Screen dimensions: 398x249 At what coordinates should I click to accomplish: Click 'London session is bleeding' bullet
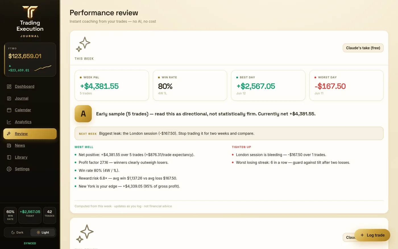pos(281,155)
